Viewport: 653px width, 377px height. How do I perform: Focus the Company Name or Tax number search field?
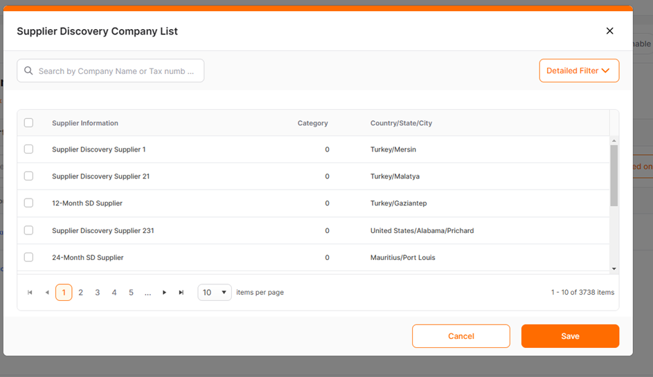point(110,71)
